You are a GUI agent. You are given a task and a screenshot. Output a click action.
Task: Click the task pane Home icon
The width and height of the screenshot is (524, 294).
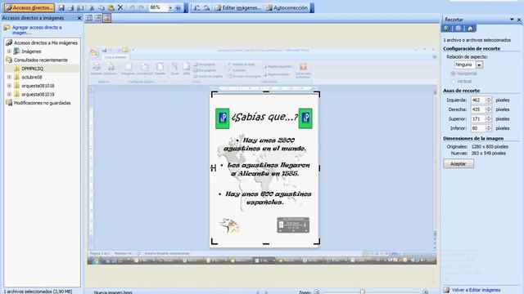click(470, 29)
